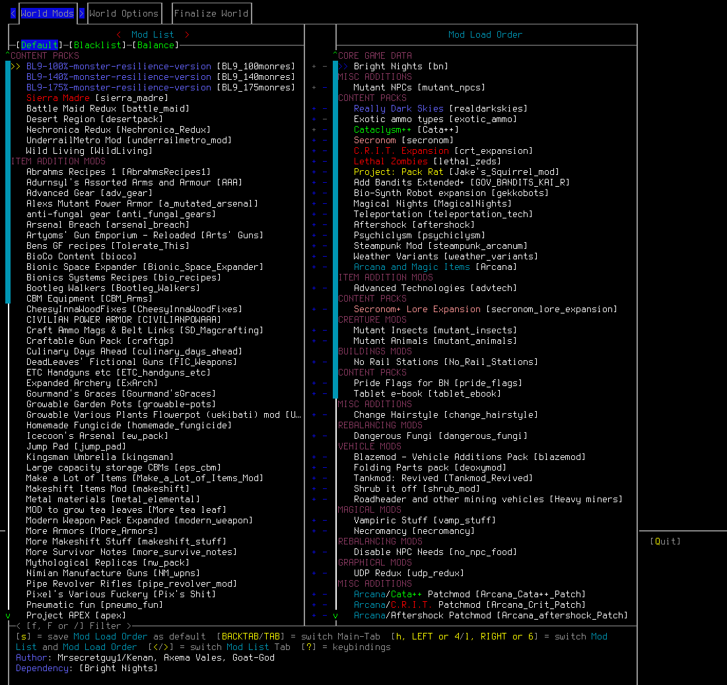Select the Wild Living mod
727x685 pixels.
click(x=90, y=150)
